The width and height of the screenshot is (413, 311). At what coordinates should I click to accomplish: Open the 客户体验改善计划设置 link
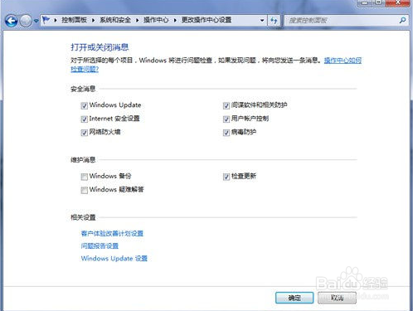click(x=112, y=233)
